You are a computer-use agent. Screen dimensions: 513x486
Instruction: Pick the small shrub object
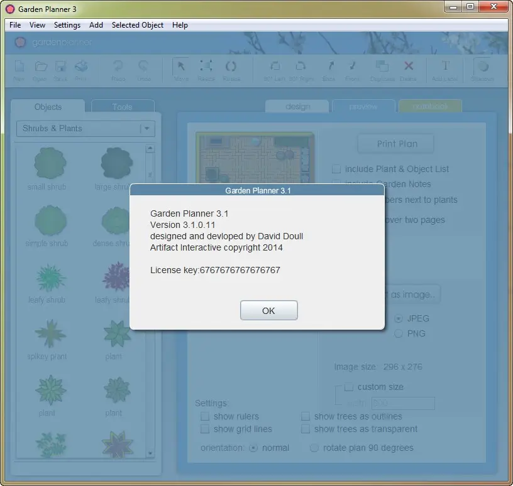50,163
